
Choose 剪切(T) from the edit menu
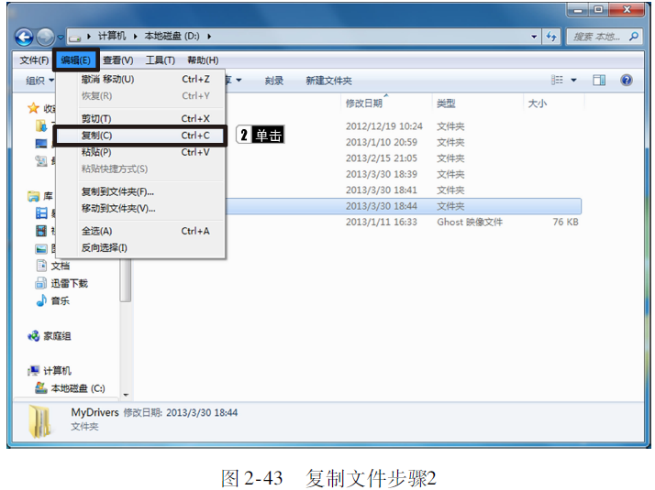click(140, 119)
